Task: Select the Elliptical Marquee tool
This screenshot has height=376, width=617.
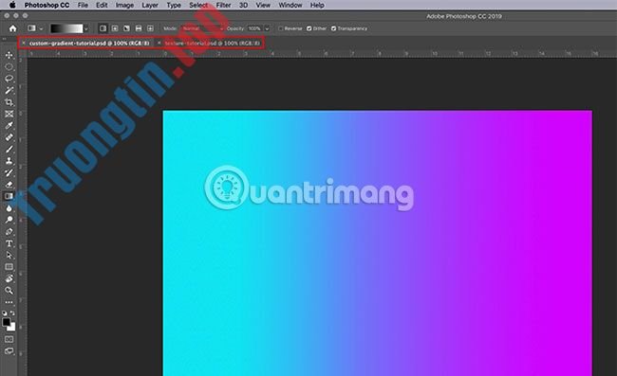Action: click(x=9, y=66)
